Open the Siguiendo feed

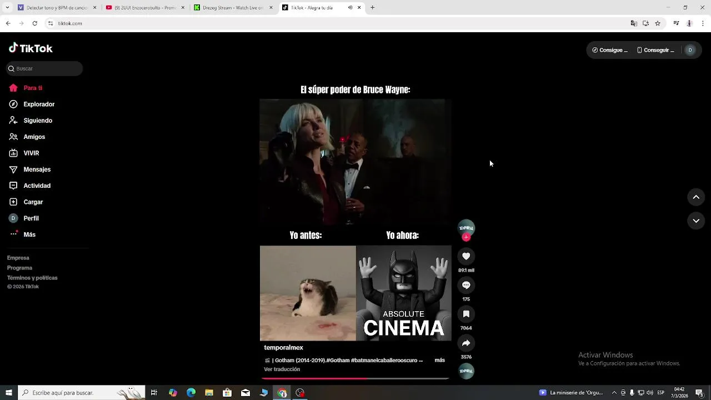31,121
